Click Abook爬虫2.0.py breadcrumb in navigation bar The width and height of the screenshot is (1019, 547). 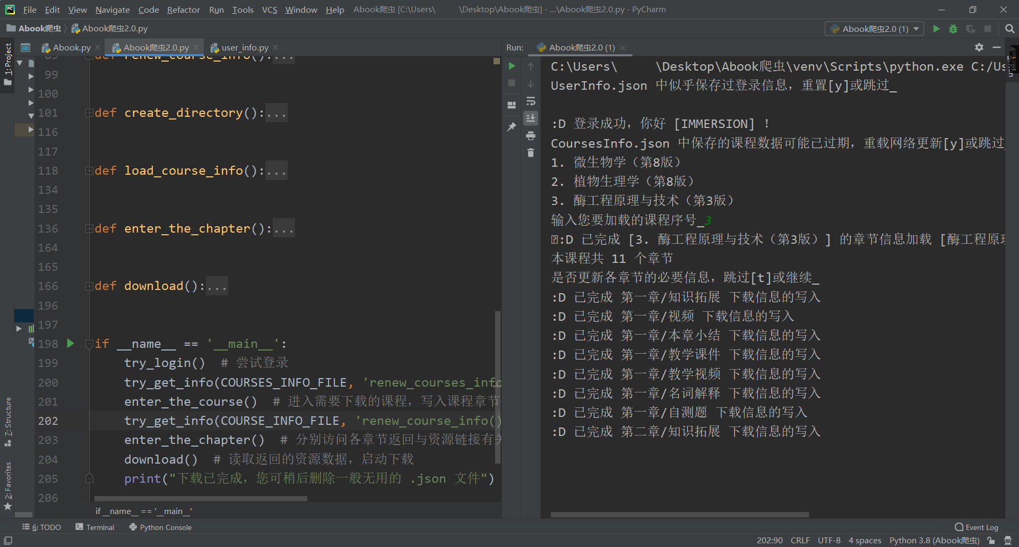coord(109,28)
